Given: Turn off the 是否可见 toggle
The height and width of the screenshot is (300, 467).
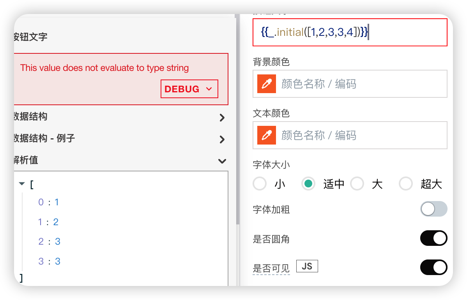Looking at the screenshot, I should [x=433, y=267].
